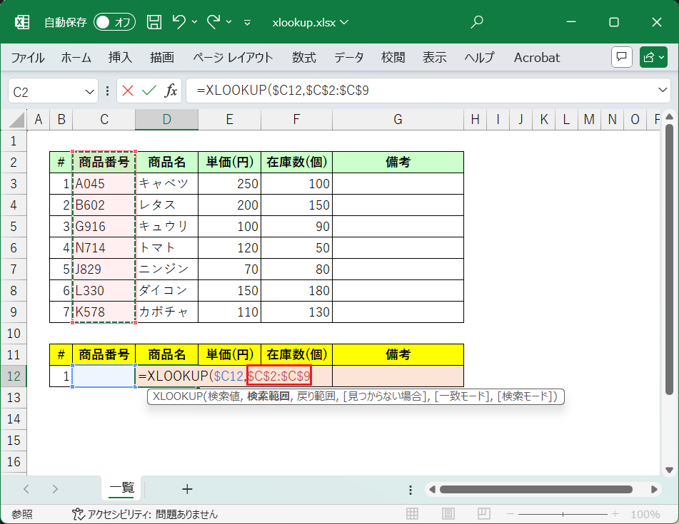Cancel formula entry with the red X
This screenshot has width=679, height=524.
[x=128, y=91]
